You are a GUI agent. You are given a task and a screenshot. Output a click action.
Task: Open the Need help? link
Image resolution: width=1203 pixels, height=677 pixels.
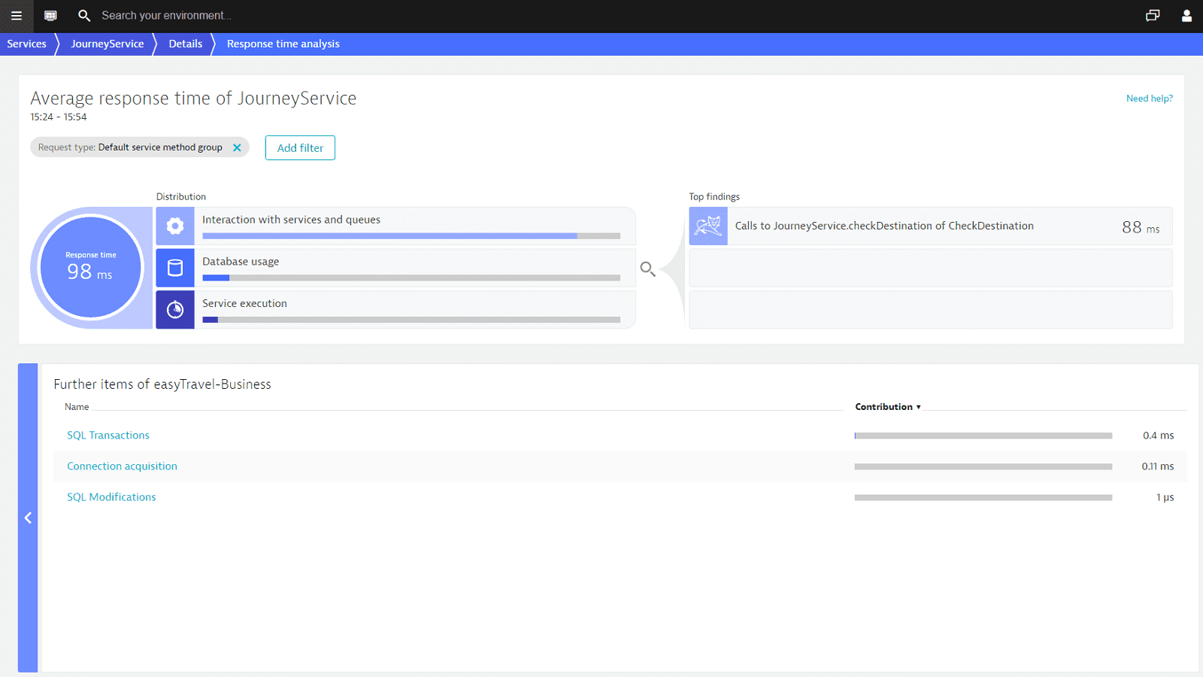pyautogui.click(x=1149, y=99)
